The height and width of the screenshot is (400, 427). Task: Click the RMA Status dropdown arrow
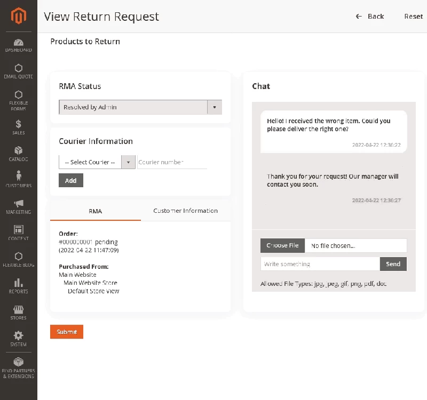click(x=215, y=107)
